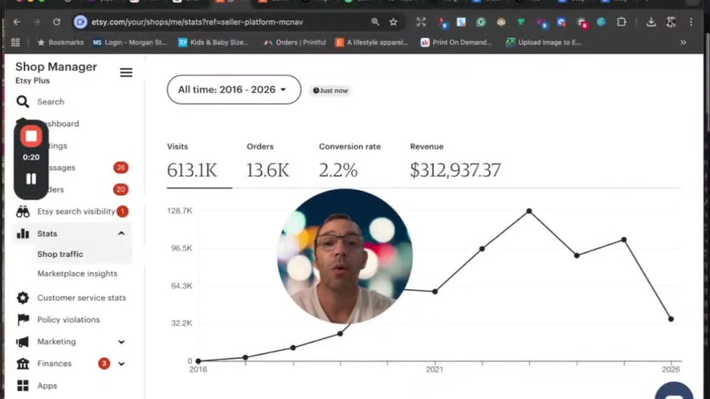Click the peak data point on visits chart
The image size is (710, 399).
(529, 211)
